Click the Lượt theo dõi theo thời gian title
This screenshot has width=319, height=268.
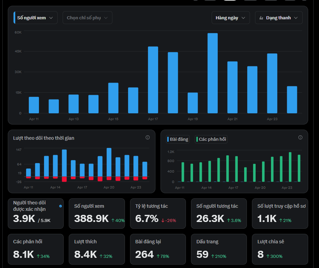coord(44,138)
